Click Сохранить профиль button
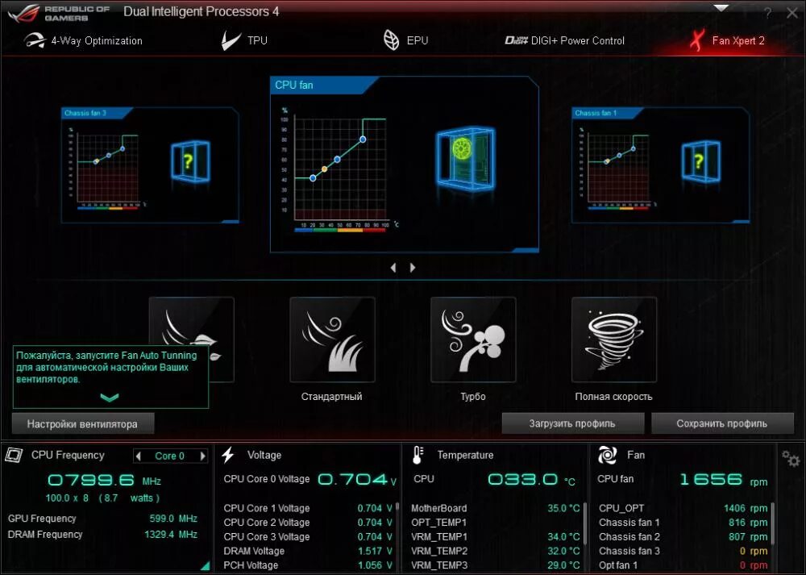Screen dimensions: 806x575 point(722,424)
